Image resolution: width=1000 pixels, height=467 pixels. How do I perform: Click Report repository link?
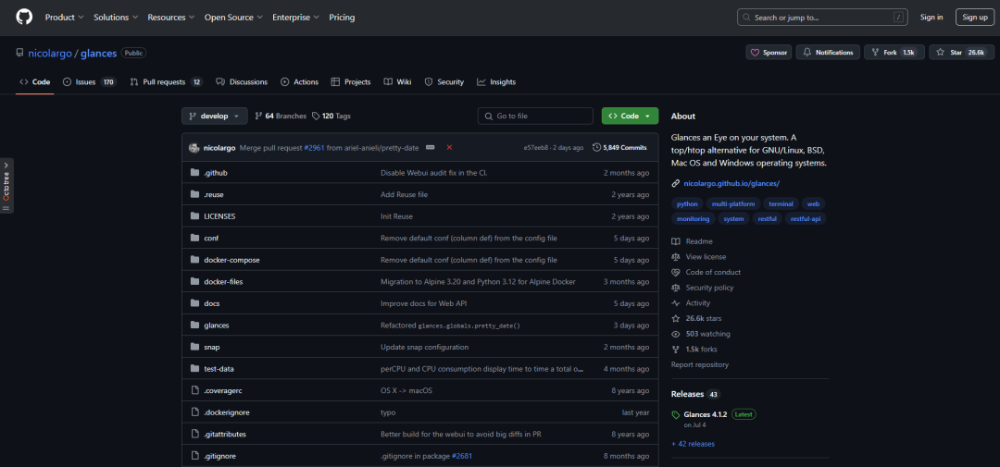click(700, 364)
